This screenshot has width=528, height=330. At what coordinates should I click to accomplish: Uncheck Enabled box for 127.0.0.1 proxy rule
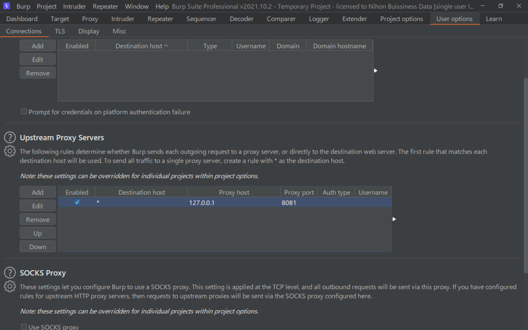click(77, 202)
